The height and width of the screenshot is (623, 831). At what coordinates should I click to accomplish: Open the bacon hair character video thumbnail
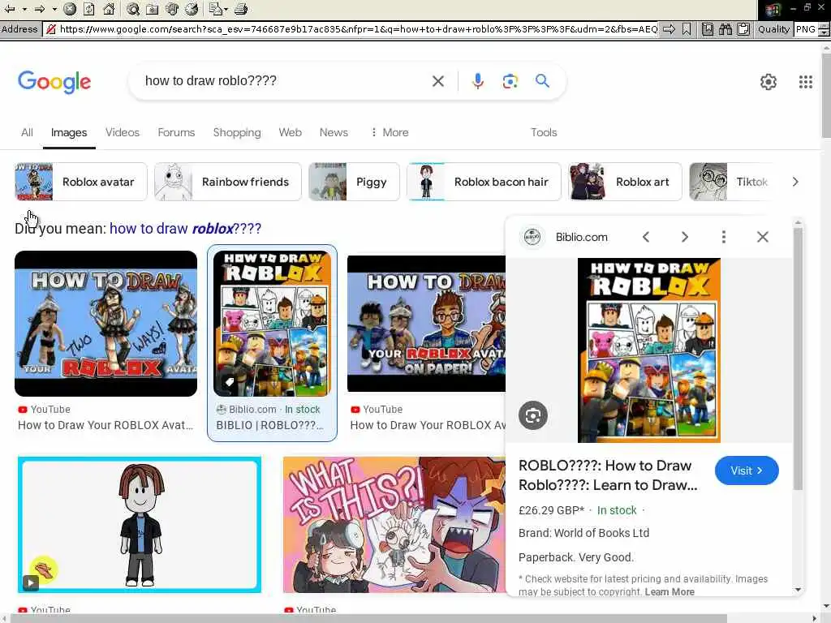pyautogui.click(x=140, y=525)
